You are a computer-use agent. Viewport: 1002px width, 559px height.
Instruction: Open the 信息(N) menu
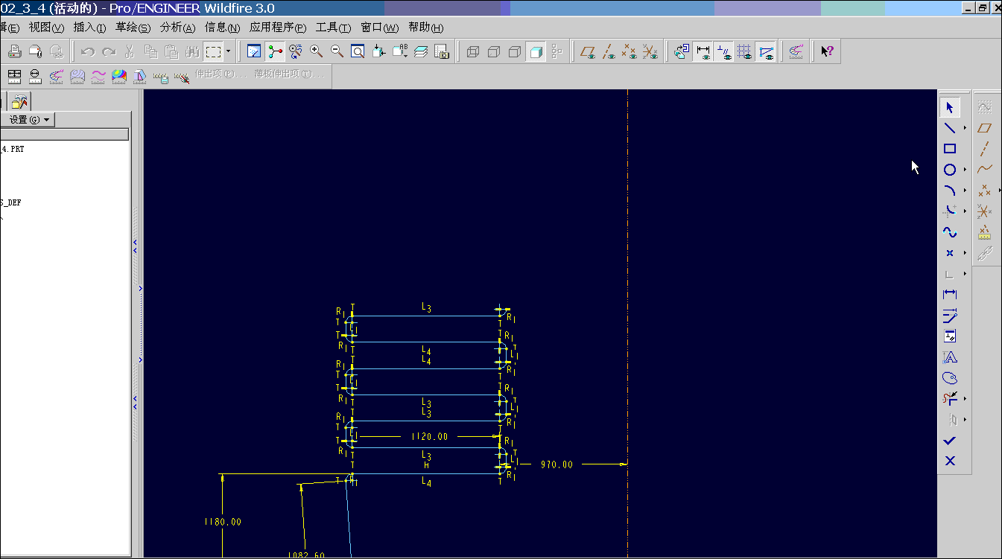(x=222, y=28)
